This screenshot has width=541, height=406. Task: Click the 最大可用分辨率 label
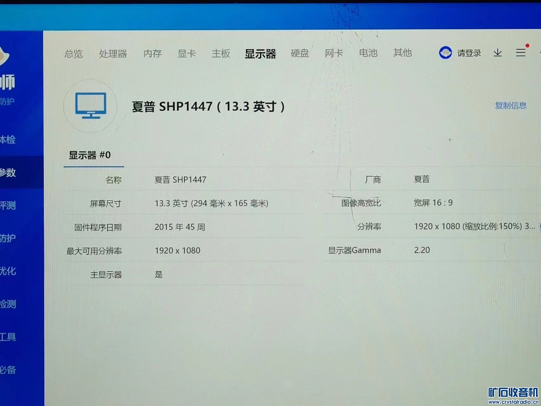point(94,251)
